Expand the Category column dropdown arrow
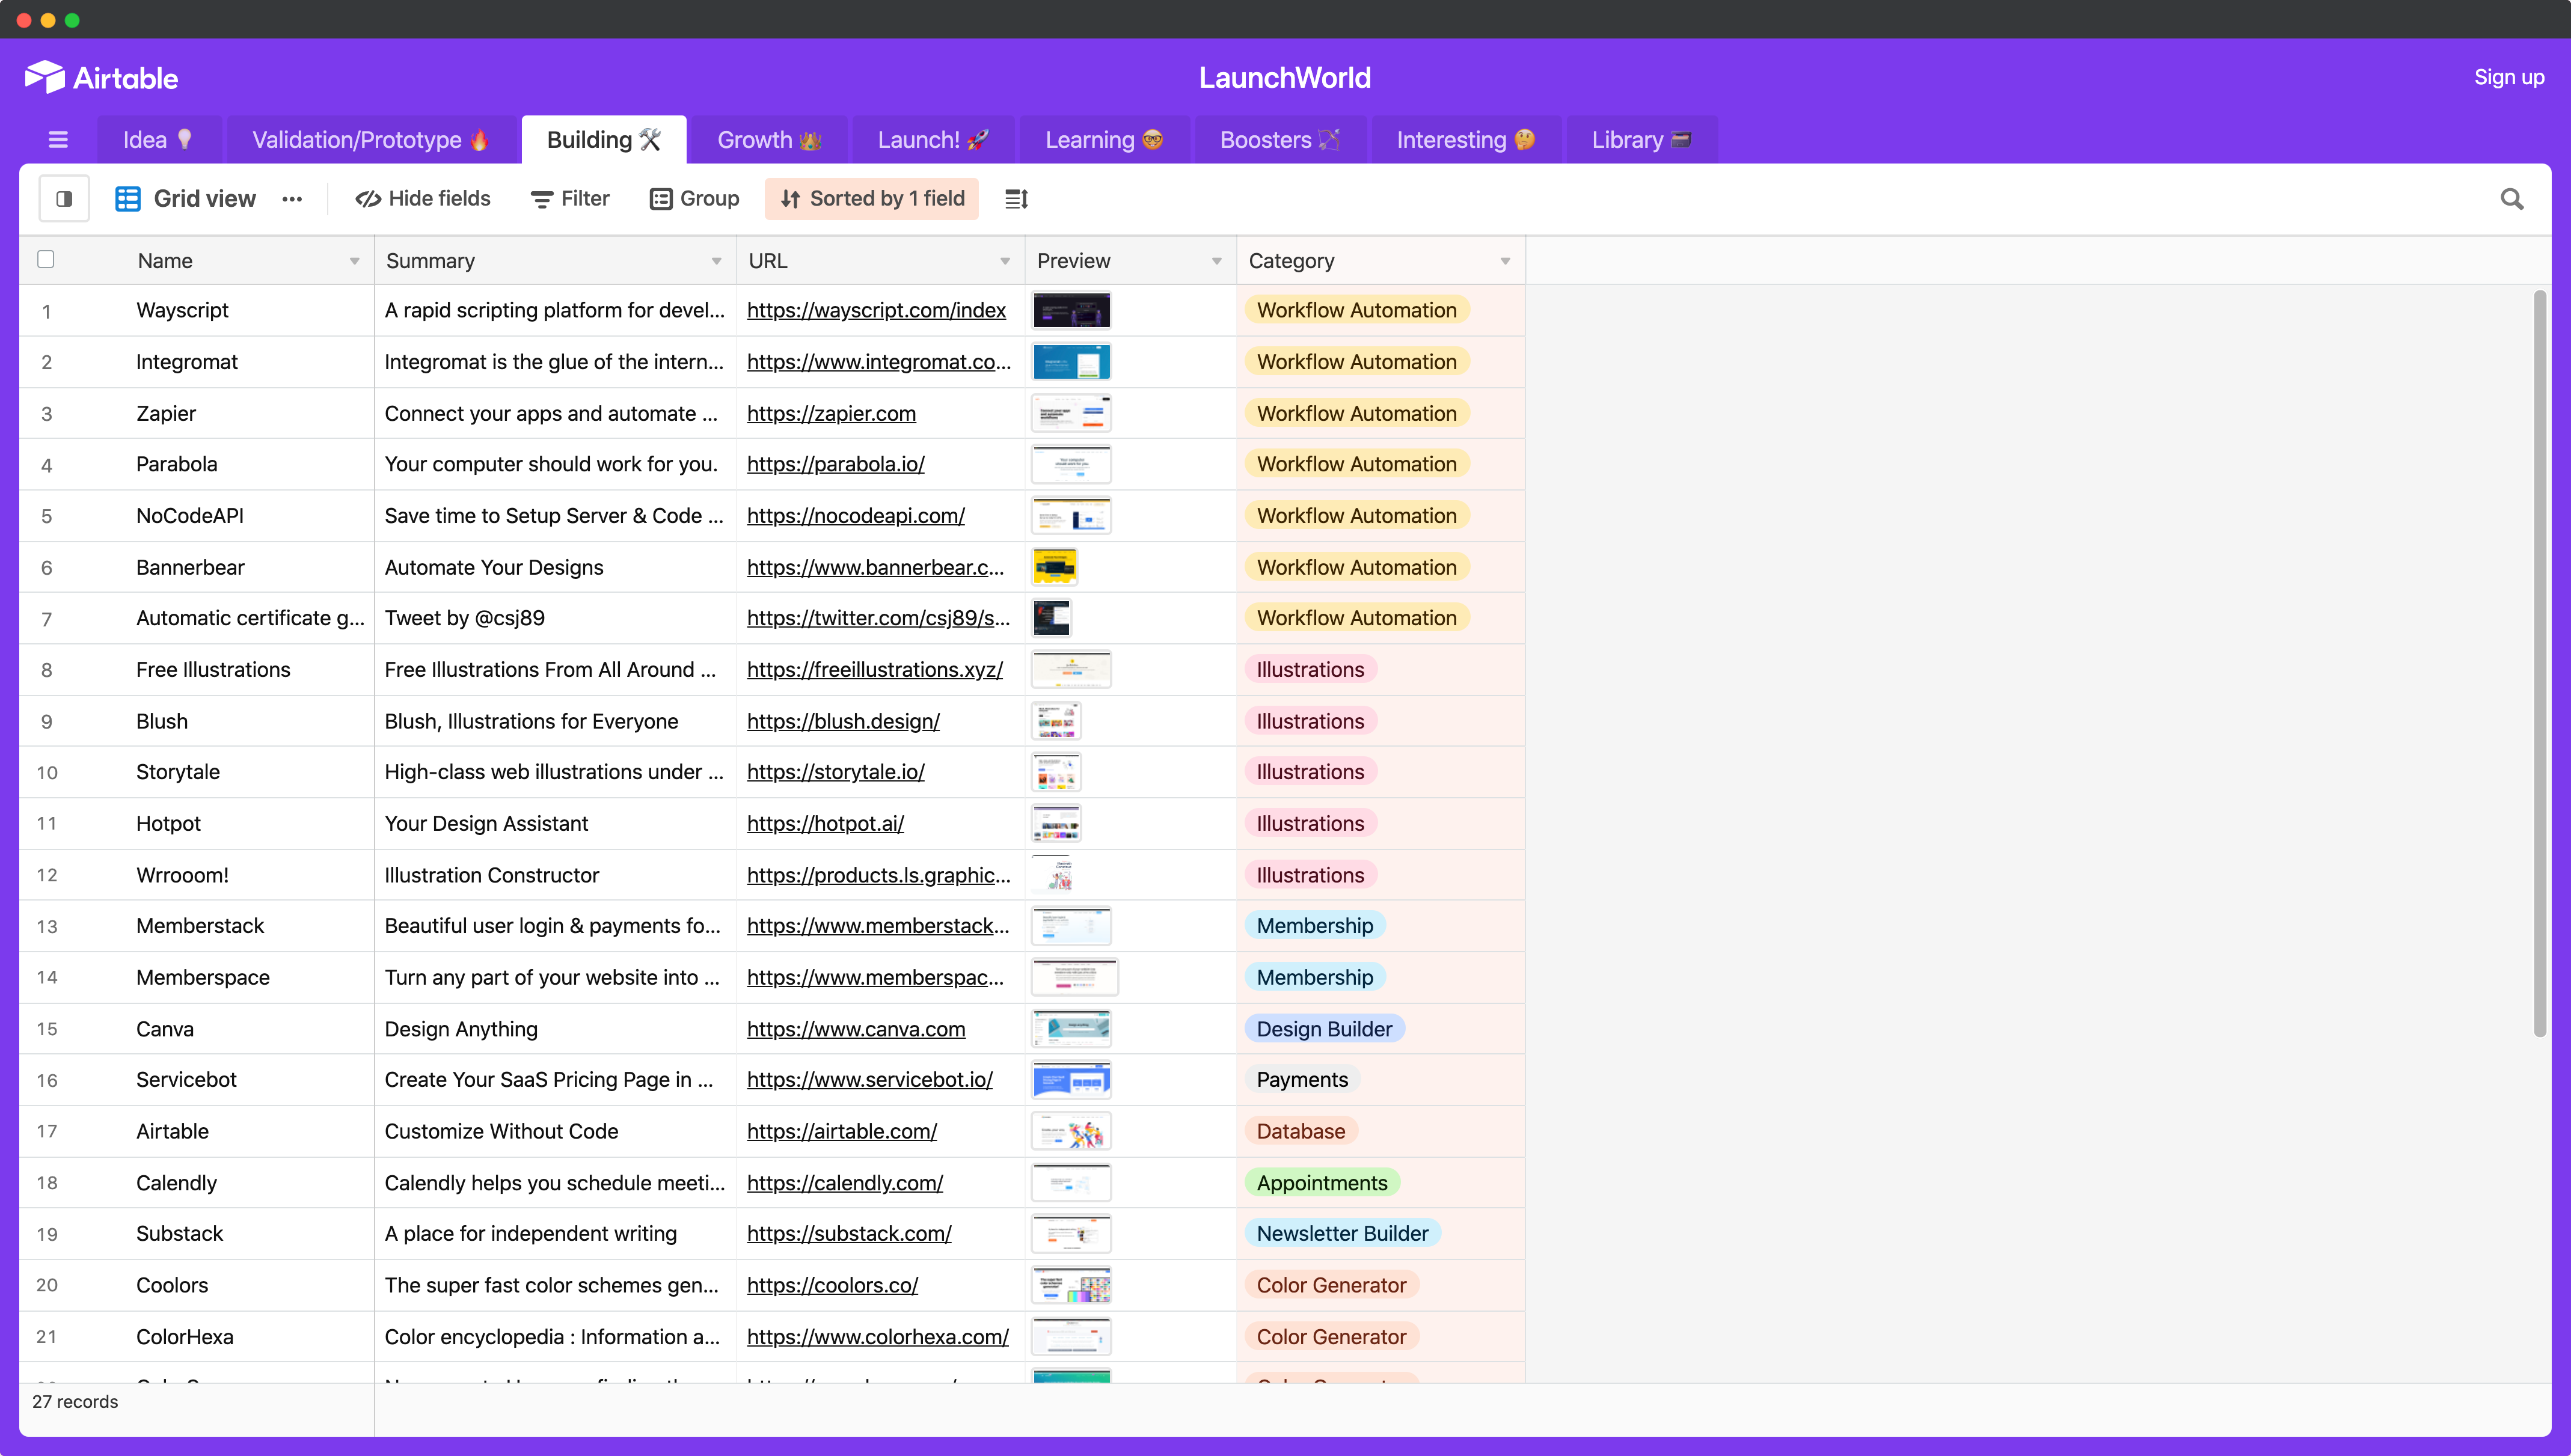This screenshot has width=2571, height=1456. [1505, 262]
